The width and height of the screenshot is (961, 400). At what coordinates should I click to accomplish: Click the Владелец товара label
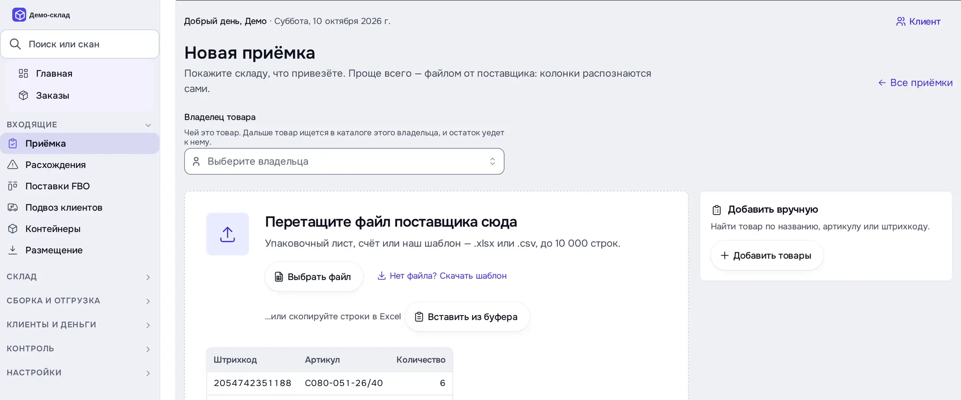pyautogui.click(x=220, y=117)
